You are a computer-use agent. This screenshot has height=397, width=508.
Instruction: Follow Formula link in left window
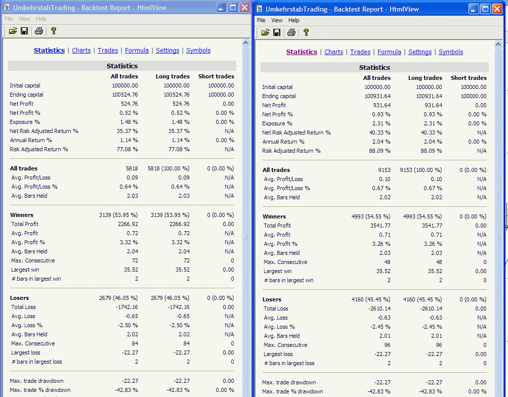(137, 50)
